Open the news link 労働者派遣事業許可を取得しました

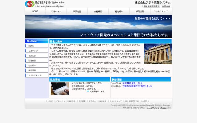pos(137,86)
